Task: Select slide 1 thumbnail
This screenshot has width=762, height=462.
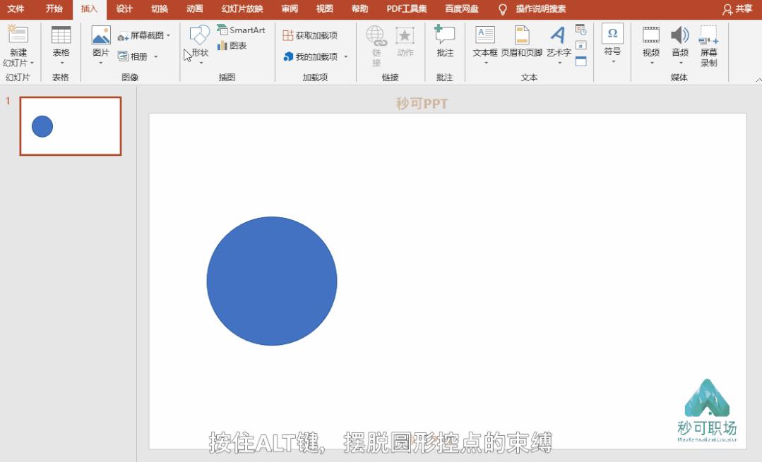Action: pos(70,127)
